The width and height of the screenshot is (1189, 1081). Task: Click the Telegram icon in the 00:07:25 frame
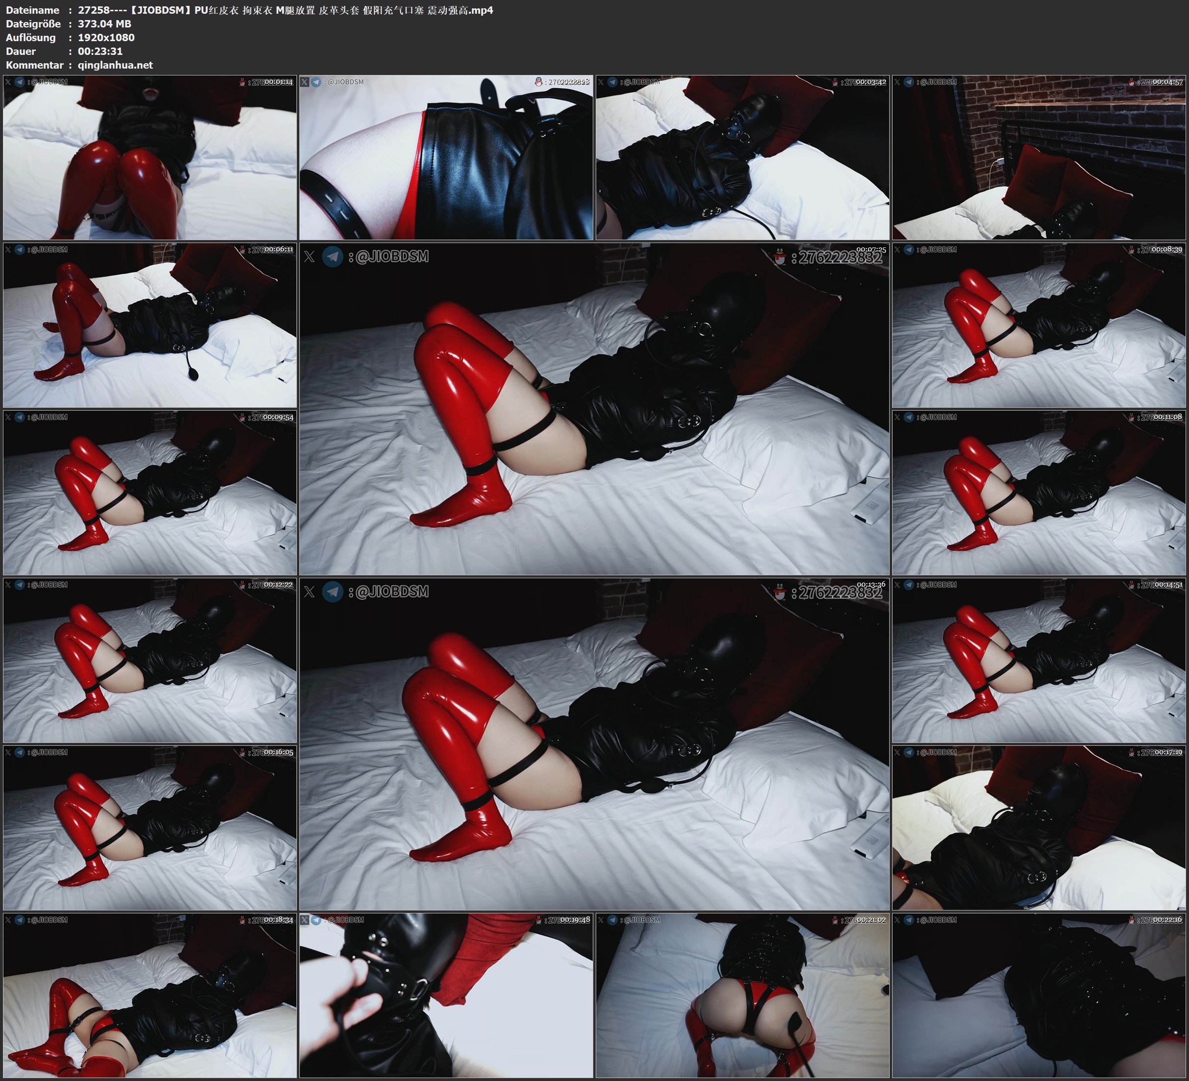click(x=333, y=257)
